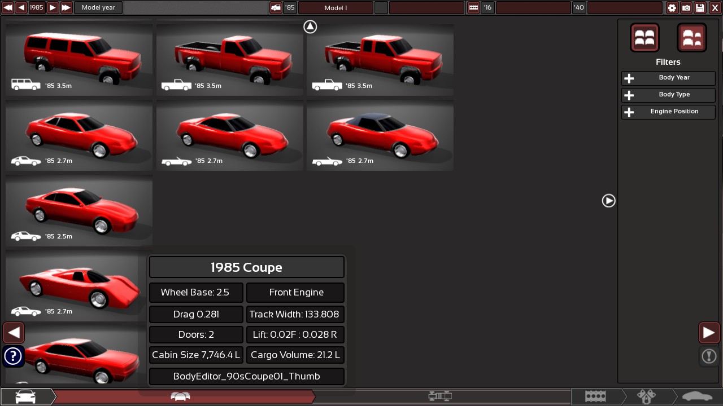This screenshot has height=406, width=723.
Task: Click the car model icon beside '85
Action: point(275,8)
